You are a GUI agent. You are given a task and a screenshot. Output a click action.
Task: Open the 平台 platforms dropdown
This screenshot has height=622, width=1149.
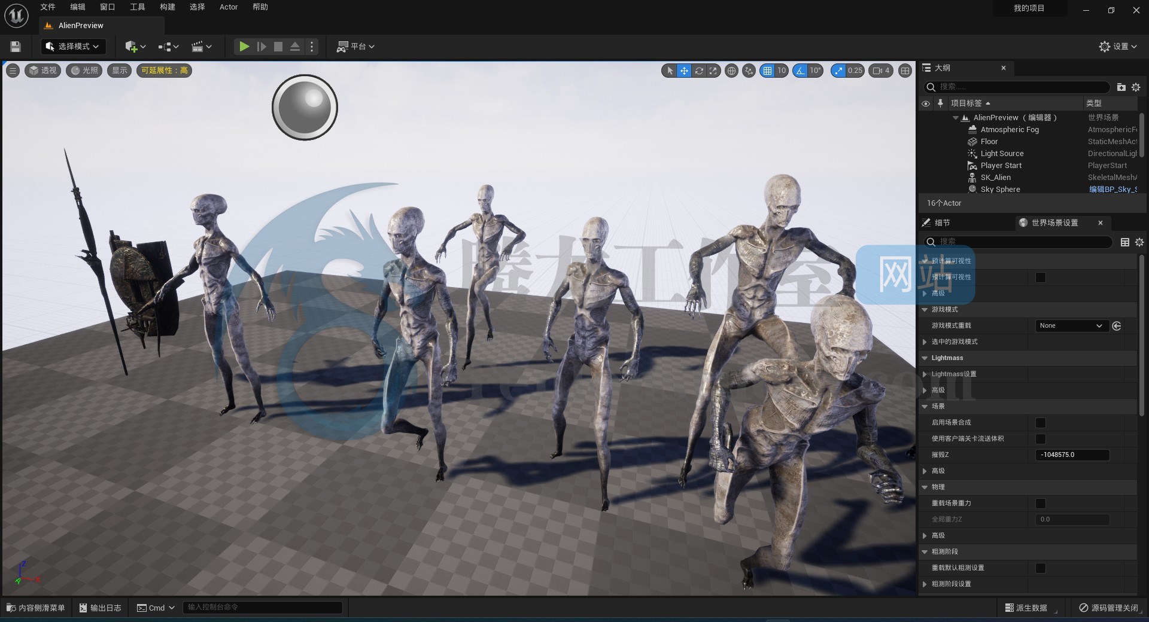pyautogui.click(x=355, y=47)
